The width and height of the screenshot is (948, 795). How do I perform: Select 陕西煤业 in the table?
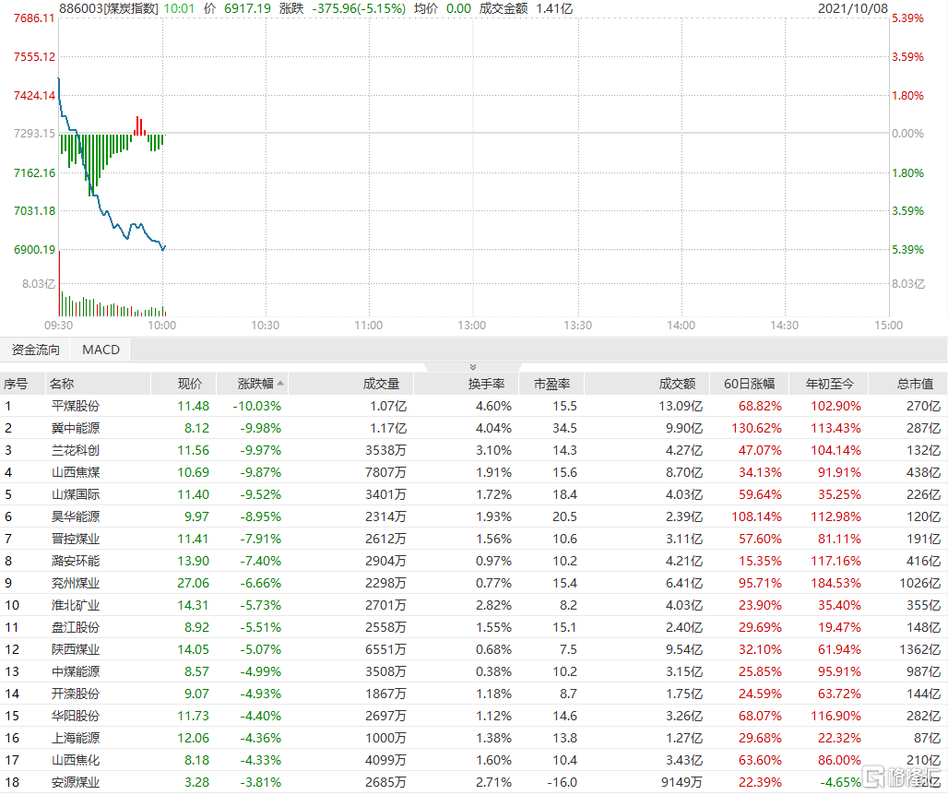click(x=75, y=649)
